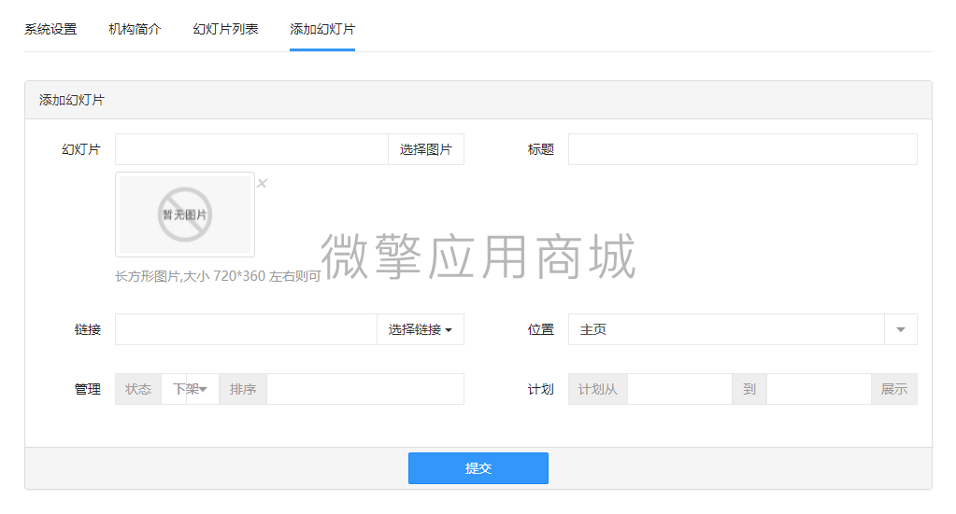956x514 pixels.
Task: Go to the 幻灯片列表 tab
Action: (225, 29)
